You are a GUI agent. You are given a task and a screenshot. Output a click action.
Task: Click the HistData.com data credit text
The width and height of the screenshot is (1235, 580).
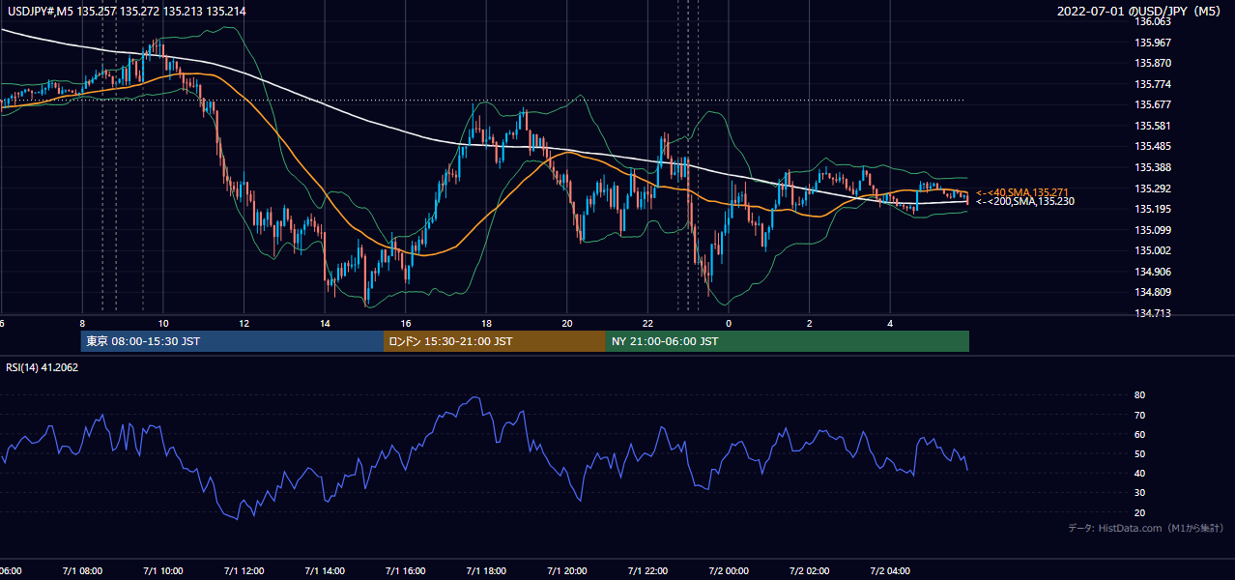(x=1145, y=528)
